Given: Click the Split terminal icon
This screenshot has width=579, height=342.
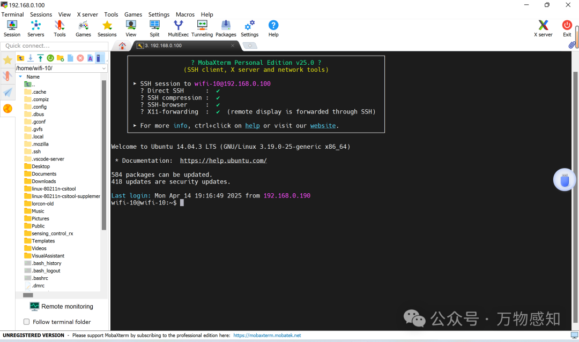Looking at the screenshot, I should tap(154, 28).
